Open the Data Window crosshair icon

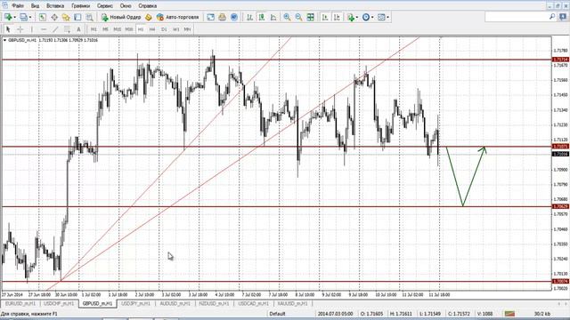(54, 17)
